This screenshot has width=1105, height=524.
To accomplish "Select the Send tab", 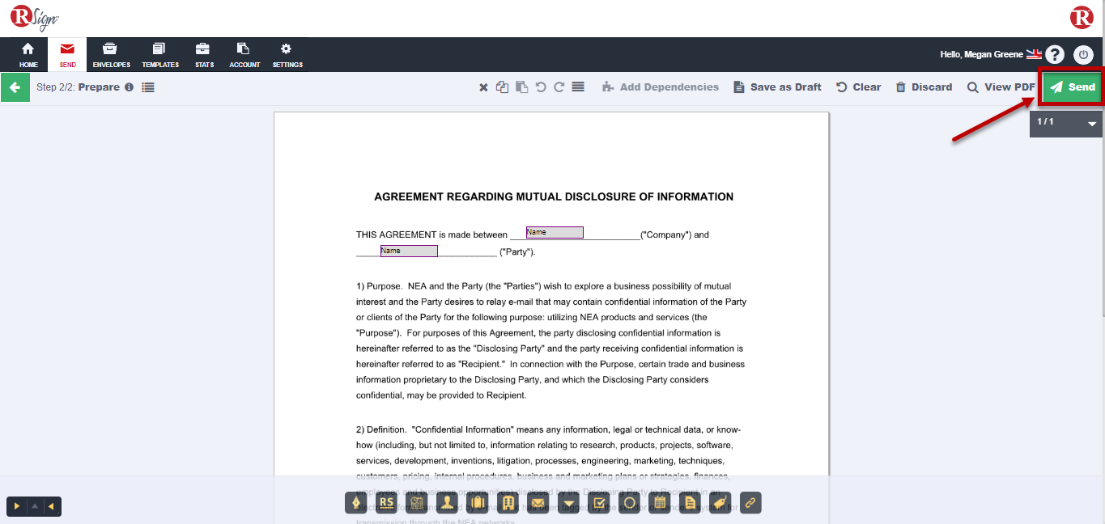I will tap(68, 55).
